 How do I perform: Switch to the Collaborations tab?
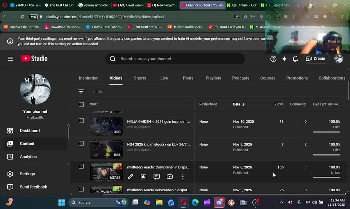(x=332, y=78)
